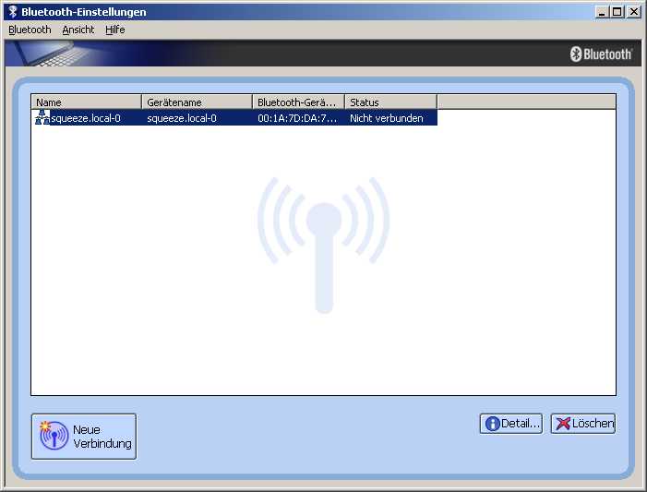Click the Bluetooth icon in title bar
Viewport: 647px width, 492px height.
point(13,12)
